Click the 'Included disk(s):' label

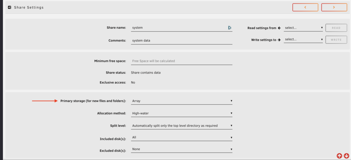[113, 139]
